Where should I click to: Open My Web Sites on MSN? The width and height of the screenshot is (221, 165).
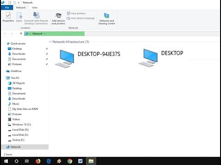[x=23, y=109]
